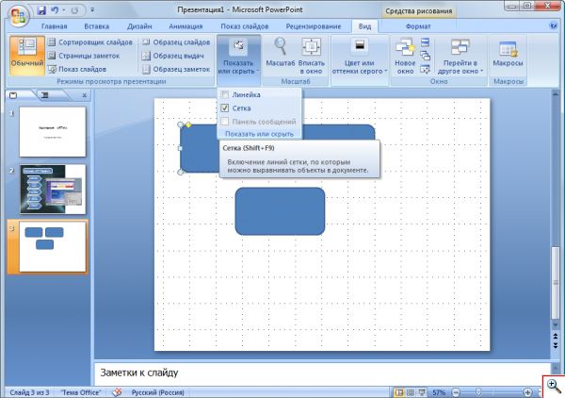Click the lower center rounded rectangle shape
This screenshot has height=398, width=565.
pyautogui.click(x=280, y=211)
